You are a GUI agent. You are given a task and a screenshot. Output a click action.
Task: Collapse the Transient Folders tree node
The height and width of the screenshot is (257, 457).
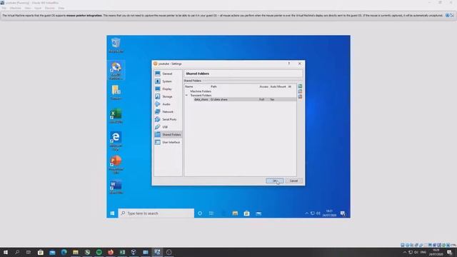click(x=186, y=95)
